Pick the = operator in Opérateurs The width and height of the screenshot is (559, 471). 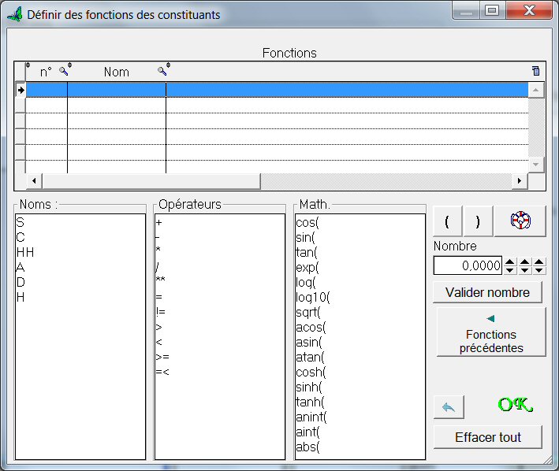coord(158,297)
